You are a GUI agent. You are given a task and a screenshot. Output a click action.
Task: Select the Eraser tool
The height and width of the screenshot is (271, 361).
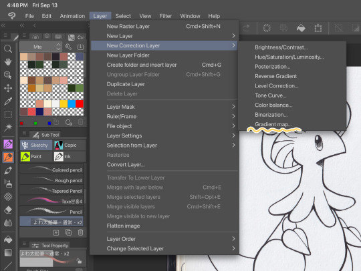[8, 210]
